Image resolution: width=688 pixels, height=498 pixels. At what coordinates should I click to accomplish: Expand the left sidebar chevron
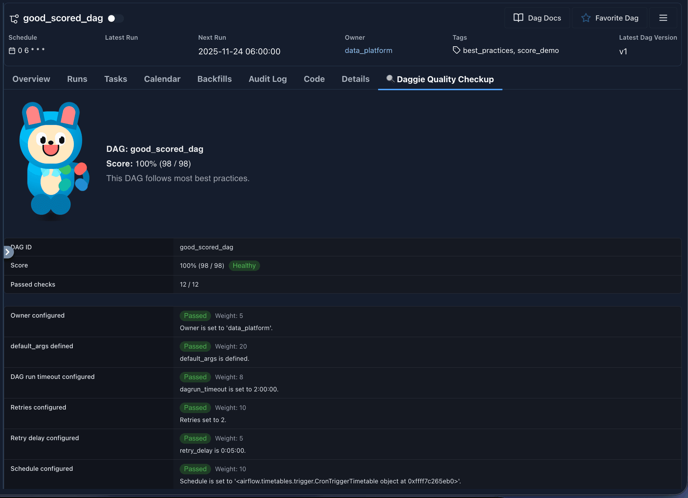[x=8, y=251]
